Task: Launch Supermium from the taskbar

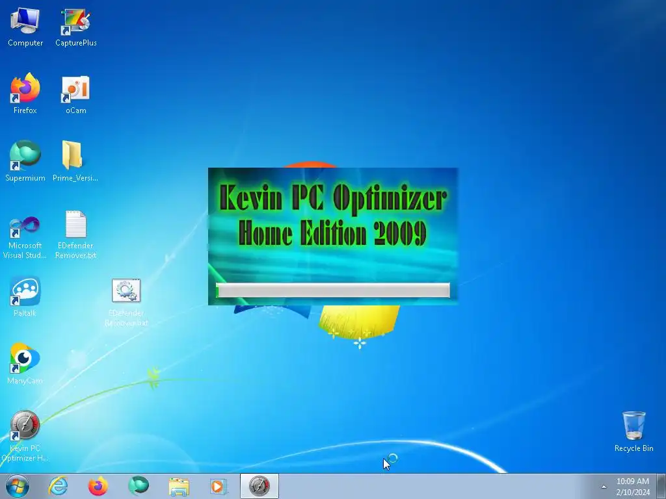Action: (x=139, y=486)
